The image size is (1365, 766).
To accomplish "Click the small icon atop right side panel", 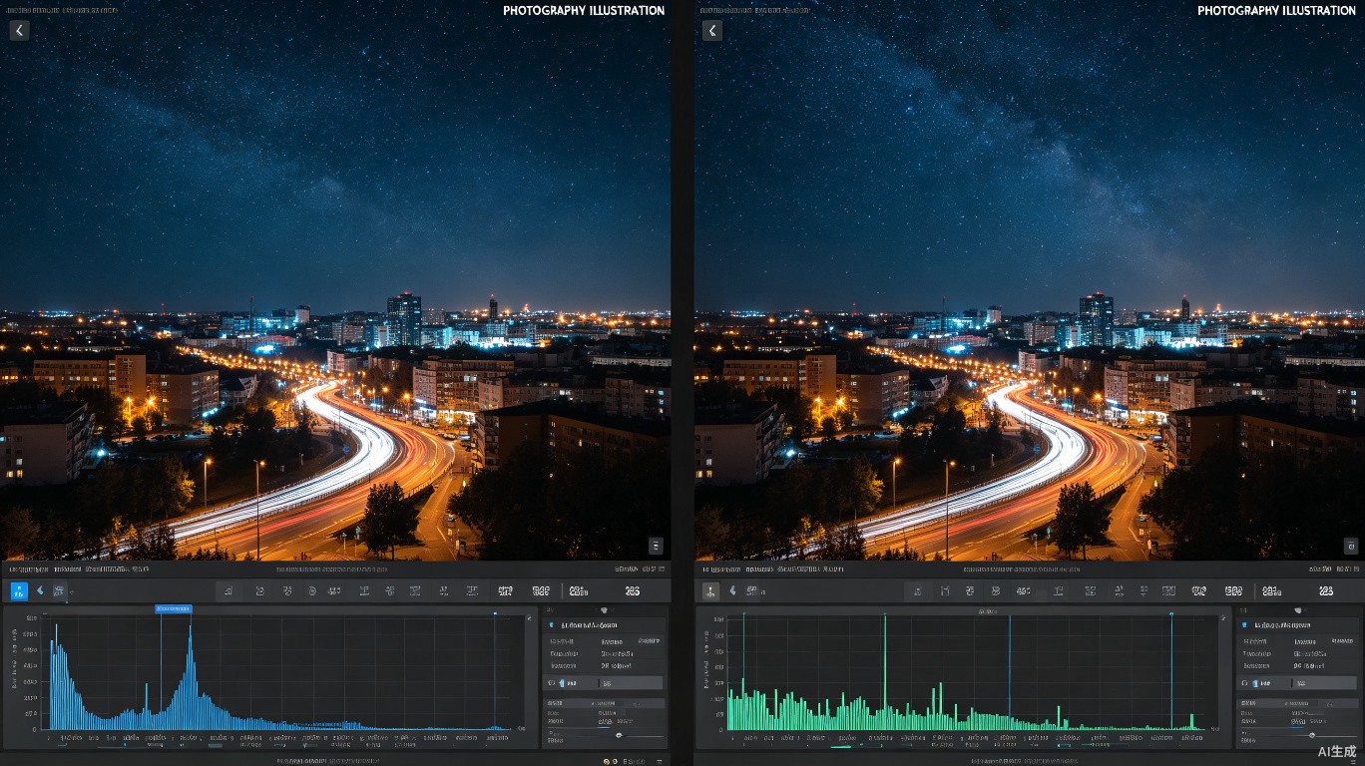I will point(1298,609).
